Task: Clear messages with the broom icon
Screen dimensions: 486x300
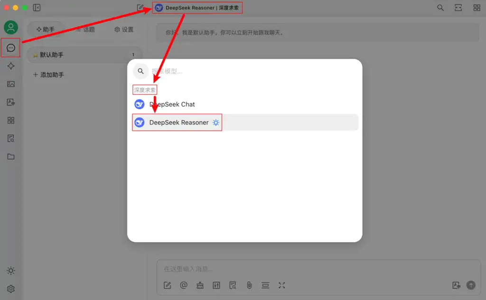Action: click(x=200, y=285)
